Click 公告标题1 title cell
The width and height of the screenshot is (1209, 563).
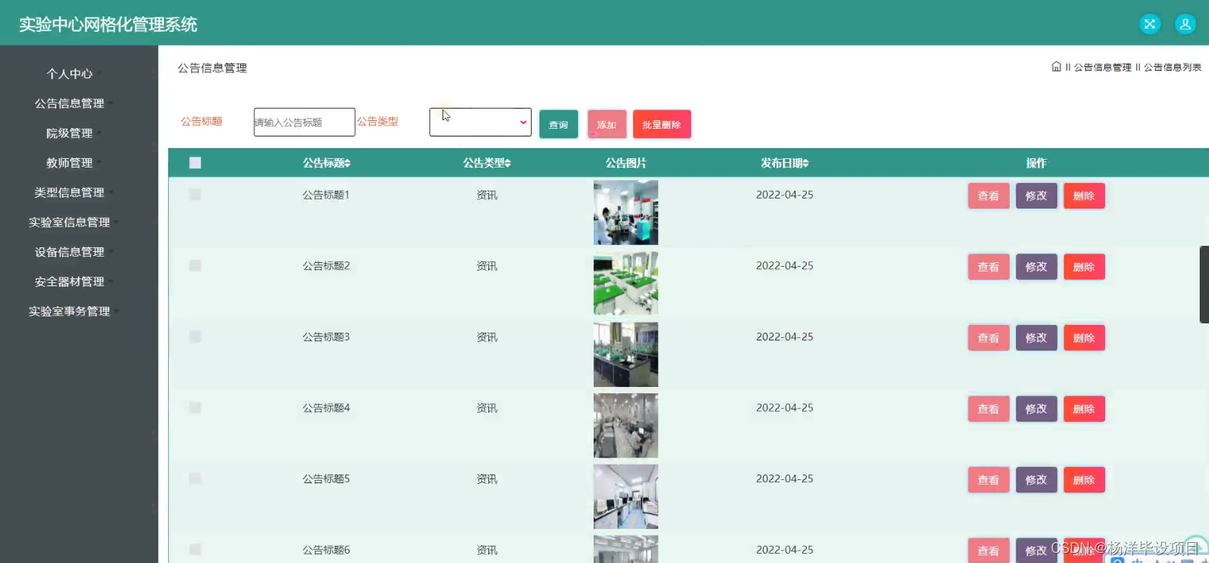click(x=326, y=195)
